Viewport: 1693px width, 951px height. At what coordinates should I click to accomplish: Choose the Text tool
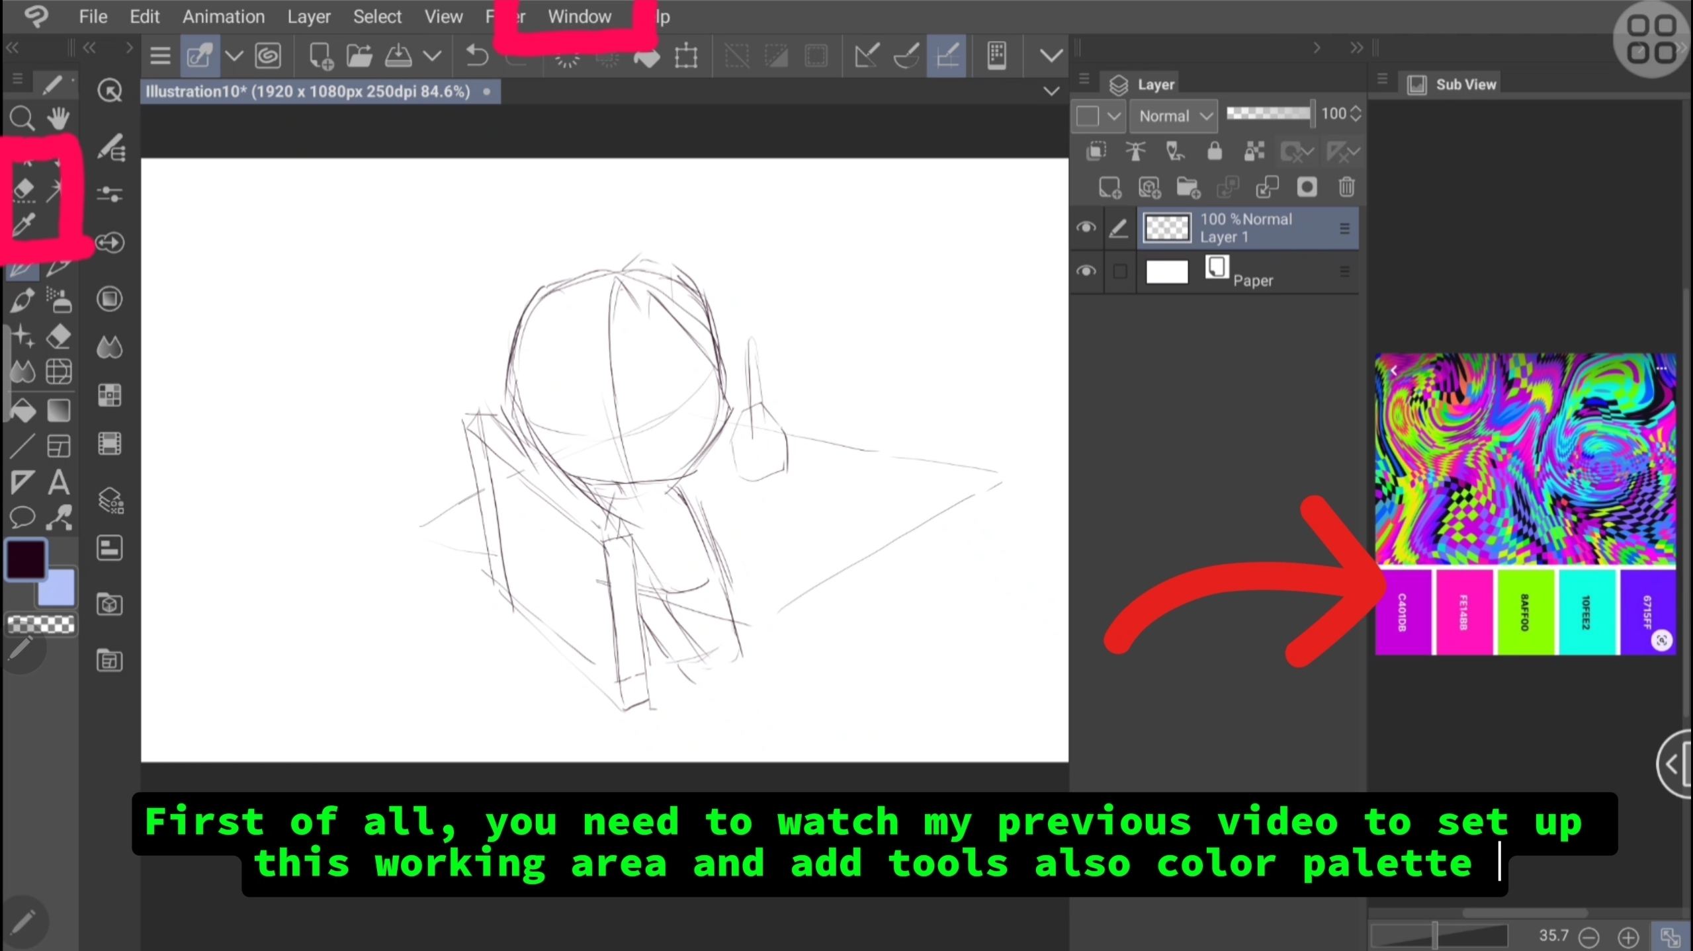point(59,482)
